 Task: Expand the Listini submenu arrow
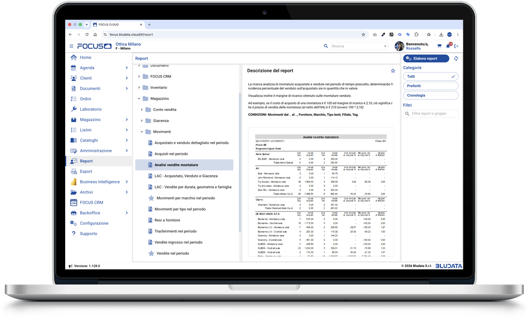pyautogui.click(x=126, y=130)
